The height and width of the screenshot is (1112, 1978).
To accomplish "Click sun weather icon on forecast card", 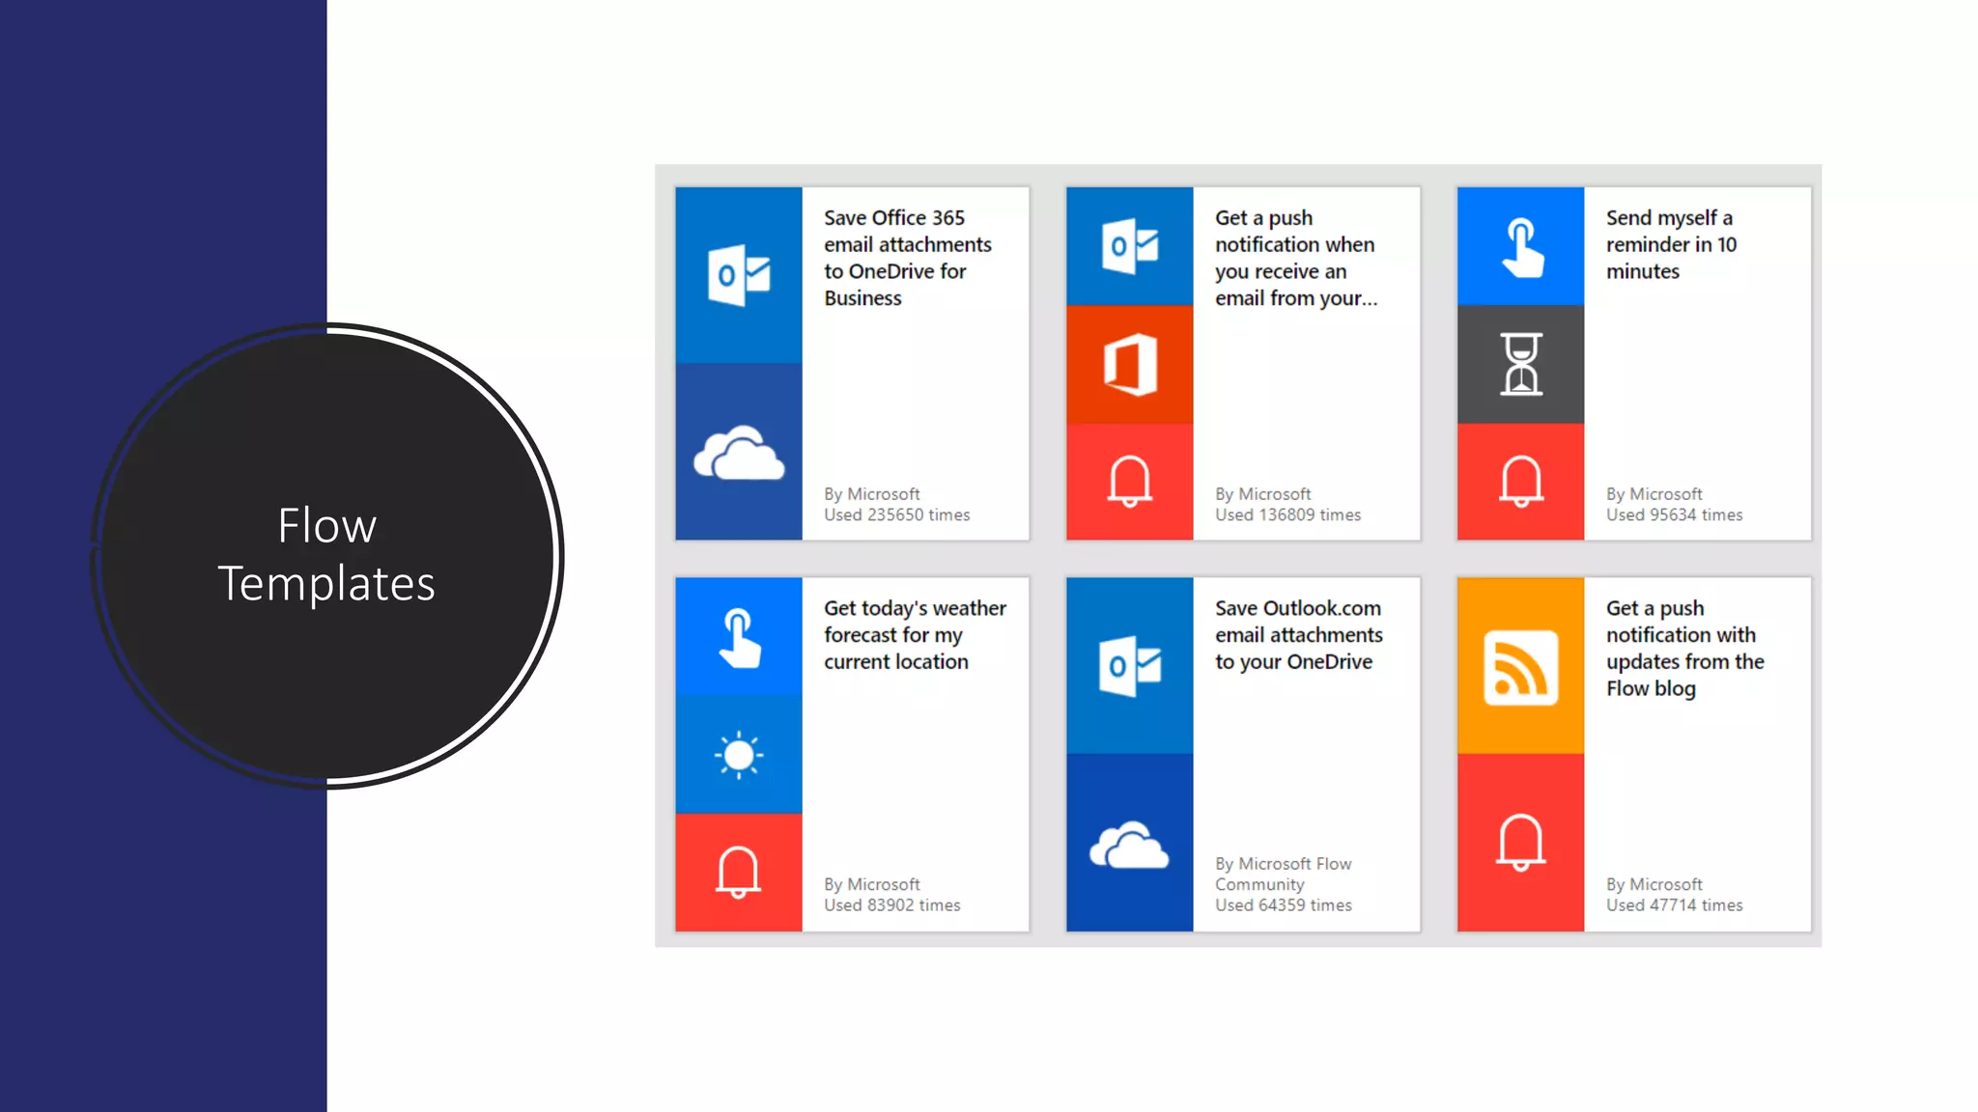I will [739, 754].
